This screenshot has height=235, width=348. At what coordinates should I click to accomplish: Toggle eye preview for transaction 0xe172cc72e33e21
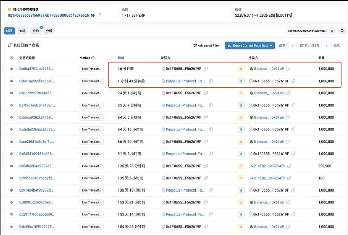11,93
